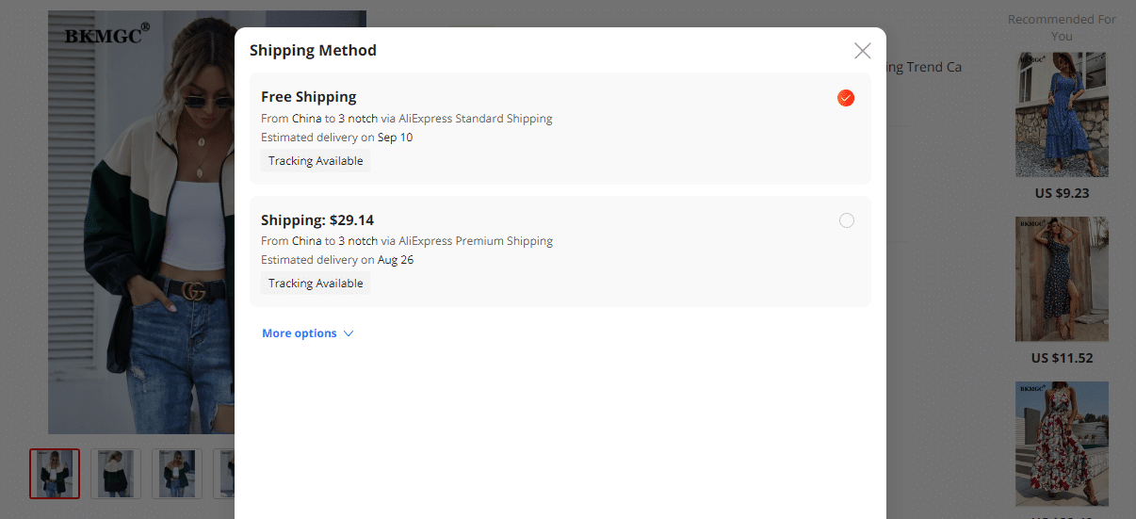Click the US $9.23 price label
This screenshot has height=519, width=1136.
(1061, 194)
